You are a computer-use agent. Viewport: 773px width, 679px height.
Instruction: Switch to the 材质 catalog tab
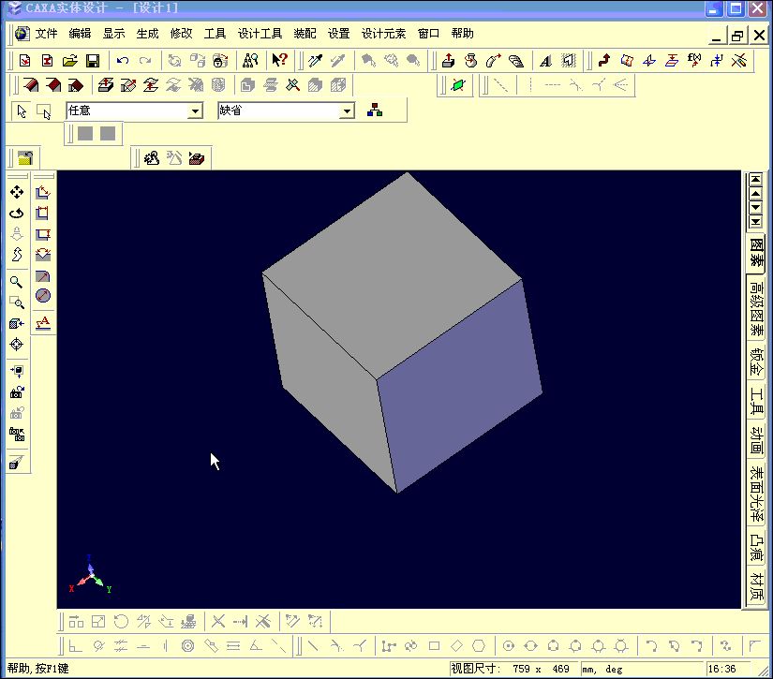[756, 586]
